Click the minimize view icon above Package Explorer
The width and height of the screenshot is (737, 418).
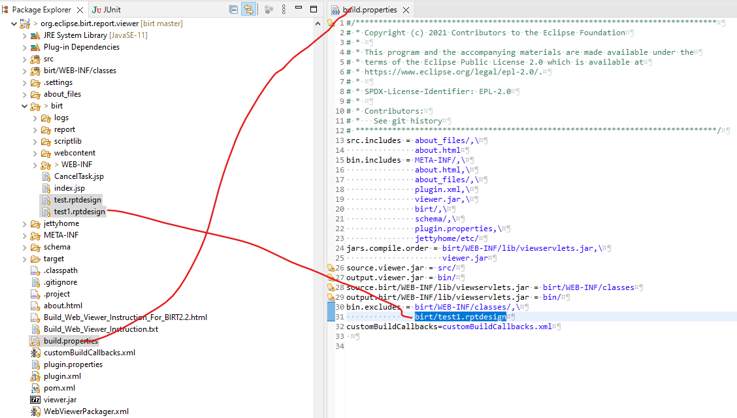[297, 8]
